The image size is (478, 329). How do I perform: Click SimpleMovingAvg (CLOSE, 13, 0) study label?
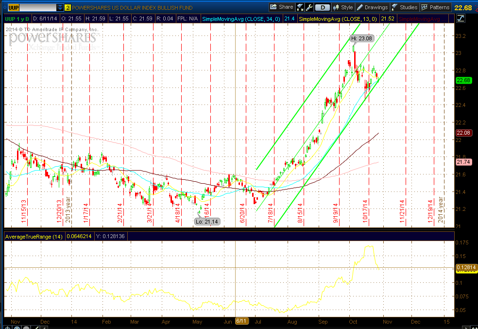click(338, 19)
